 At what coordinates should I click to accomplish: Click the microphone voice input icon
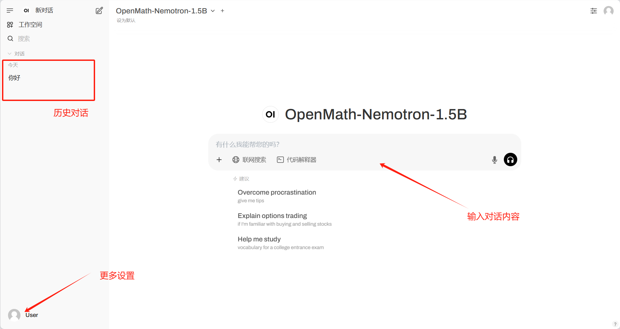(x=494, y=160)
